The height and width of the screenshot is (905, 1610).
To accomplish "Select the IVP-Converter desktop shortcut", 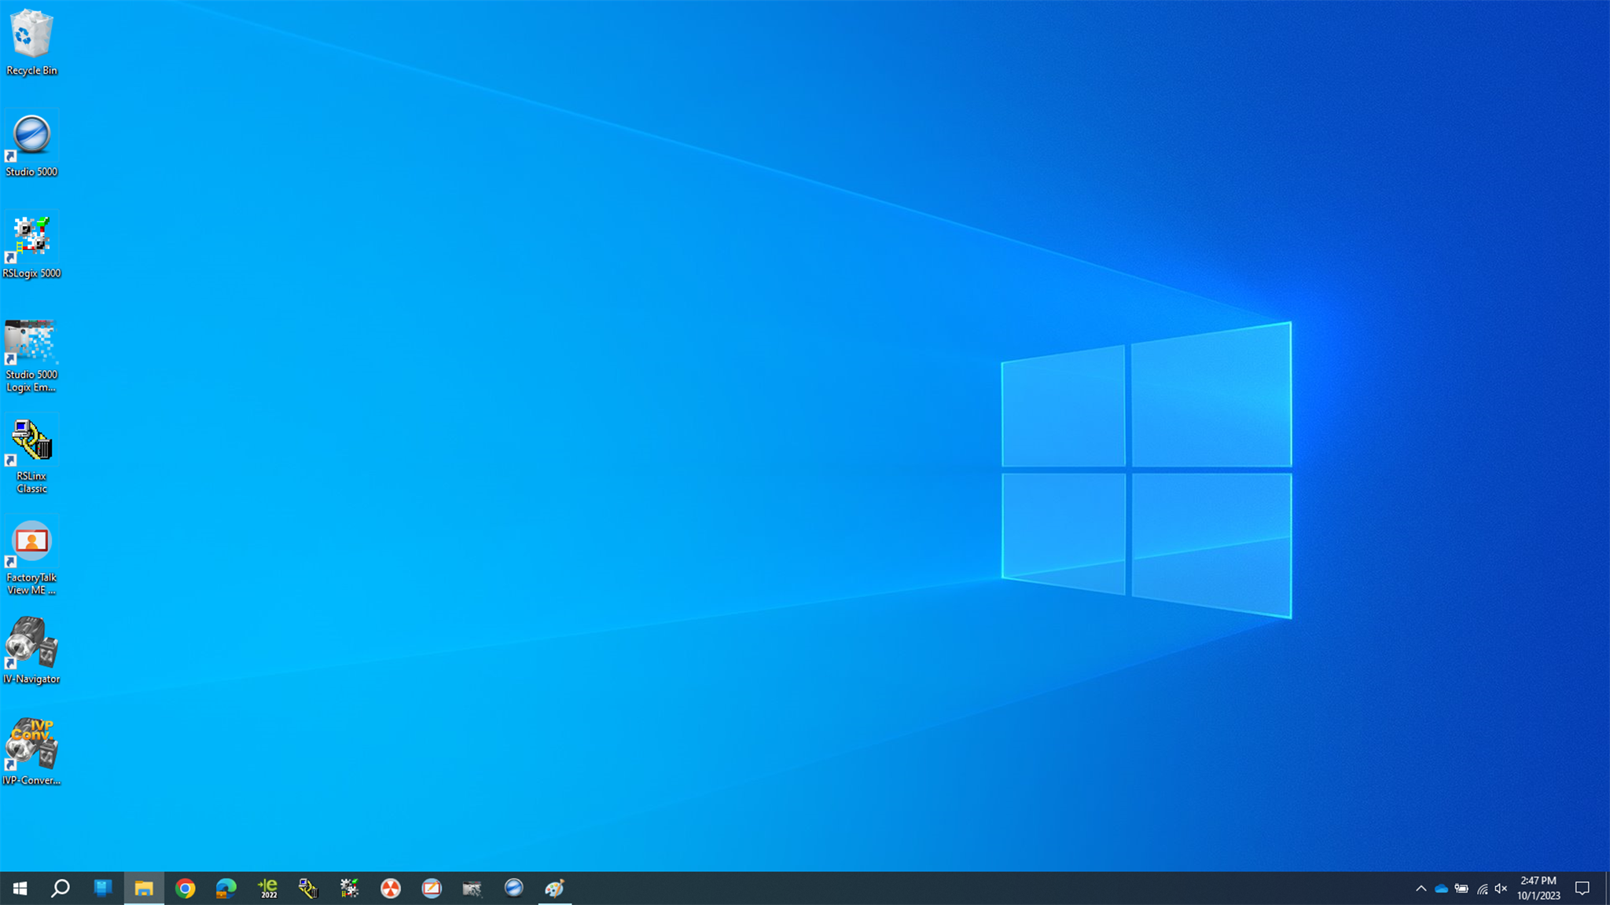I will (31, 752).
